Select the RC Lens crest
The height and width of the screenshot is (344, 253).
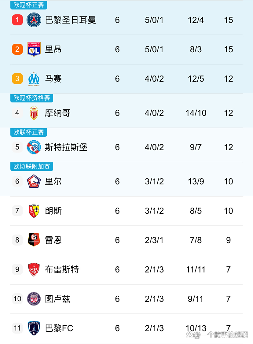pos(34,211)
